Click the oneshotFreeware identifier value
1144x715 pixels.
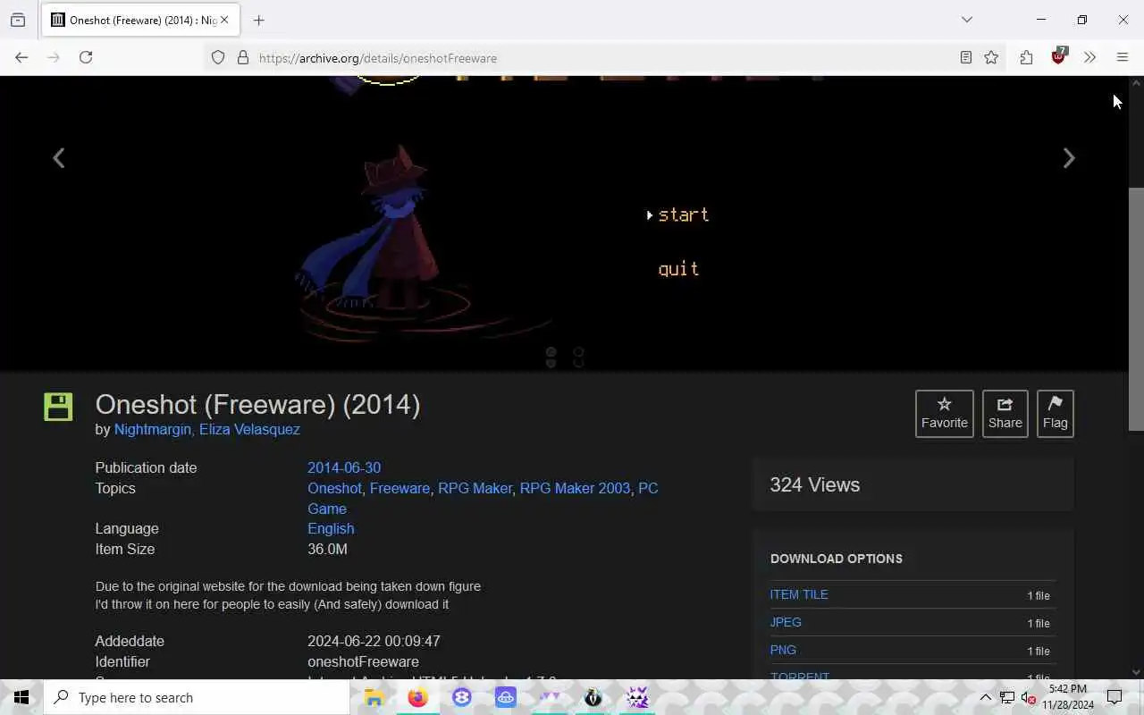(363, 662)
